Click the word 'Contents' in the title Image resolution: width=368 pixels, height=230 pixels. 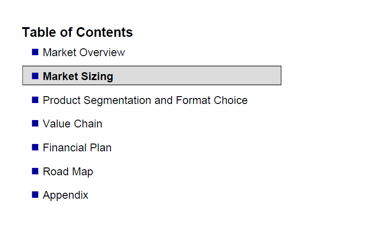click(x=104, y=32)
